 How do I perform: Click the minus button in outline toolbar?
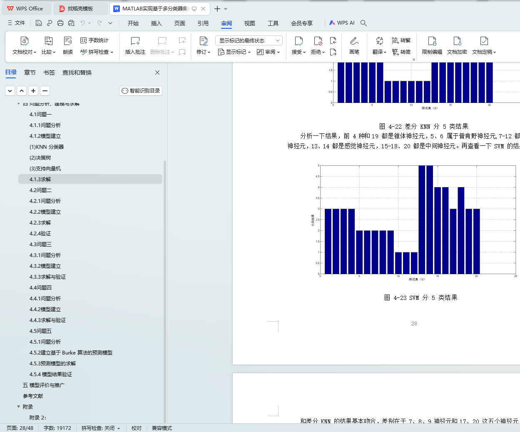pos(45,91)
